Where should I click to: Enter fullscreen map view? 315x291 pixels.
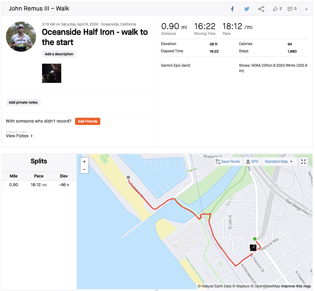(303, 162)
